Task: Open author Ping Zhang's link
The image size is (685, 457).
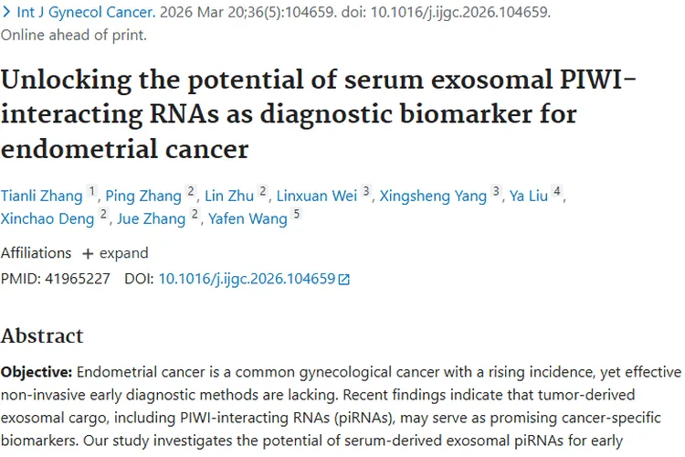Action: [x=144, y=195]
